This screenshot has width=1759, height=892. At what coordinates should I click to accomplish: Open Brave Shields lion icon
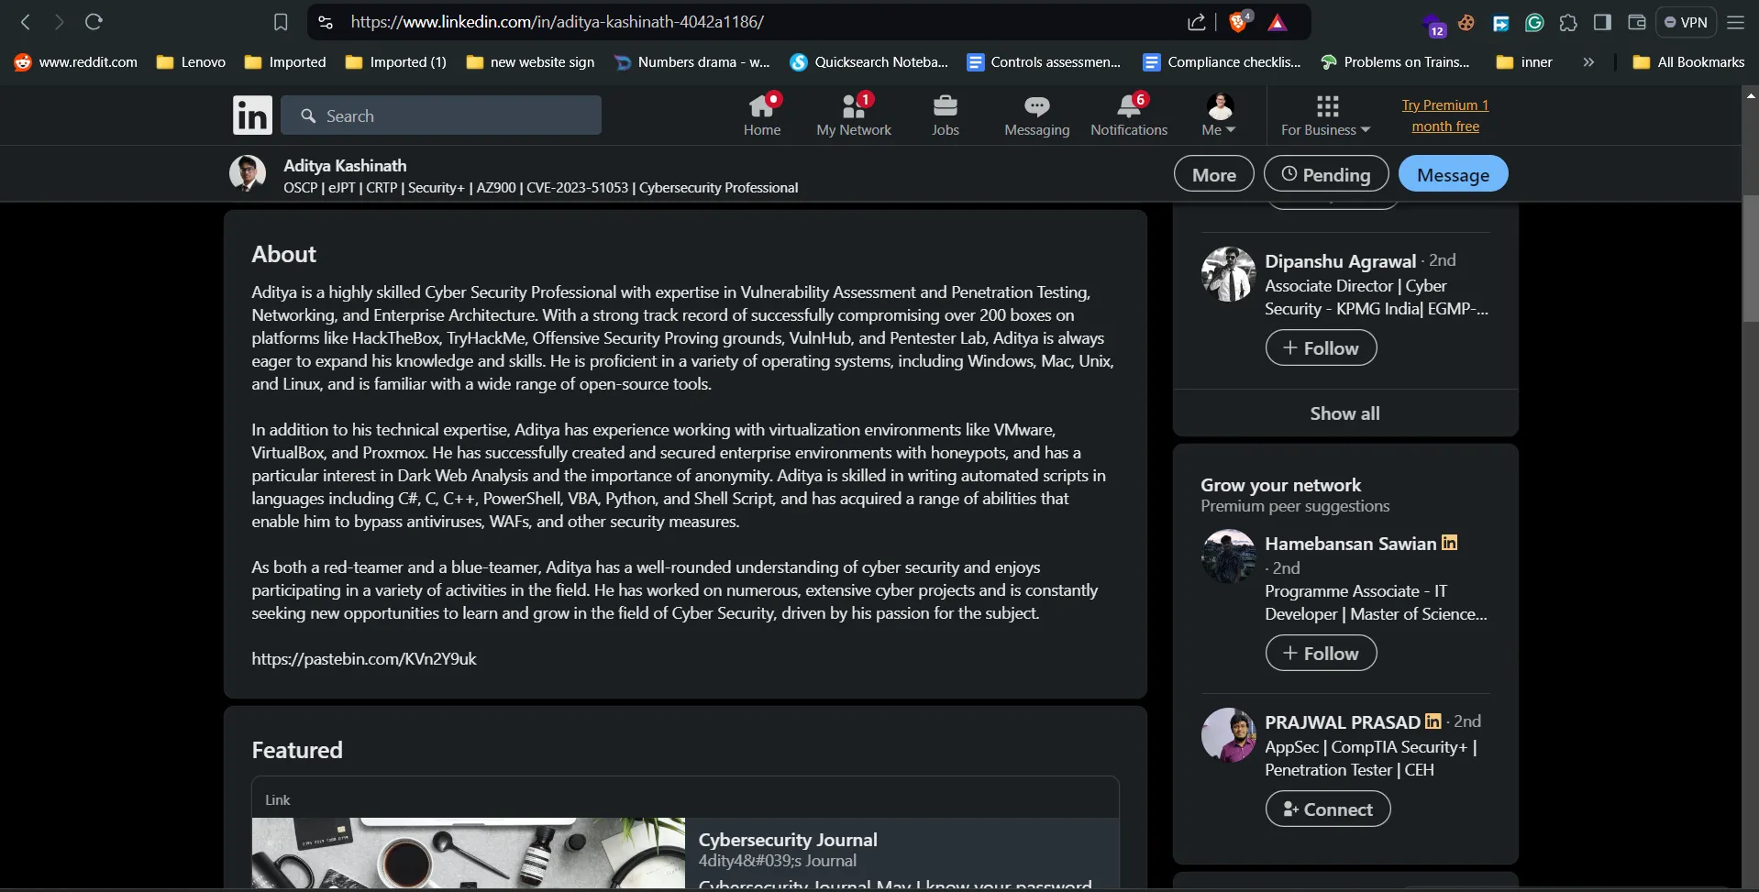(1238, 22)
